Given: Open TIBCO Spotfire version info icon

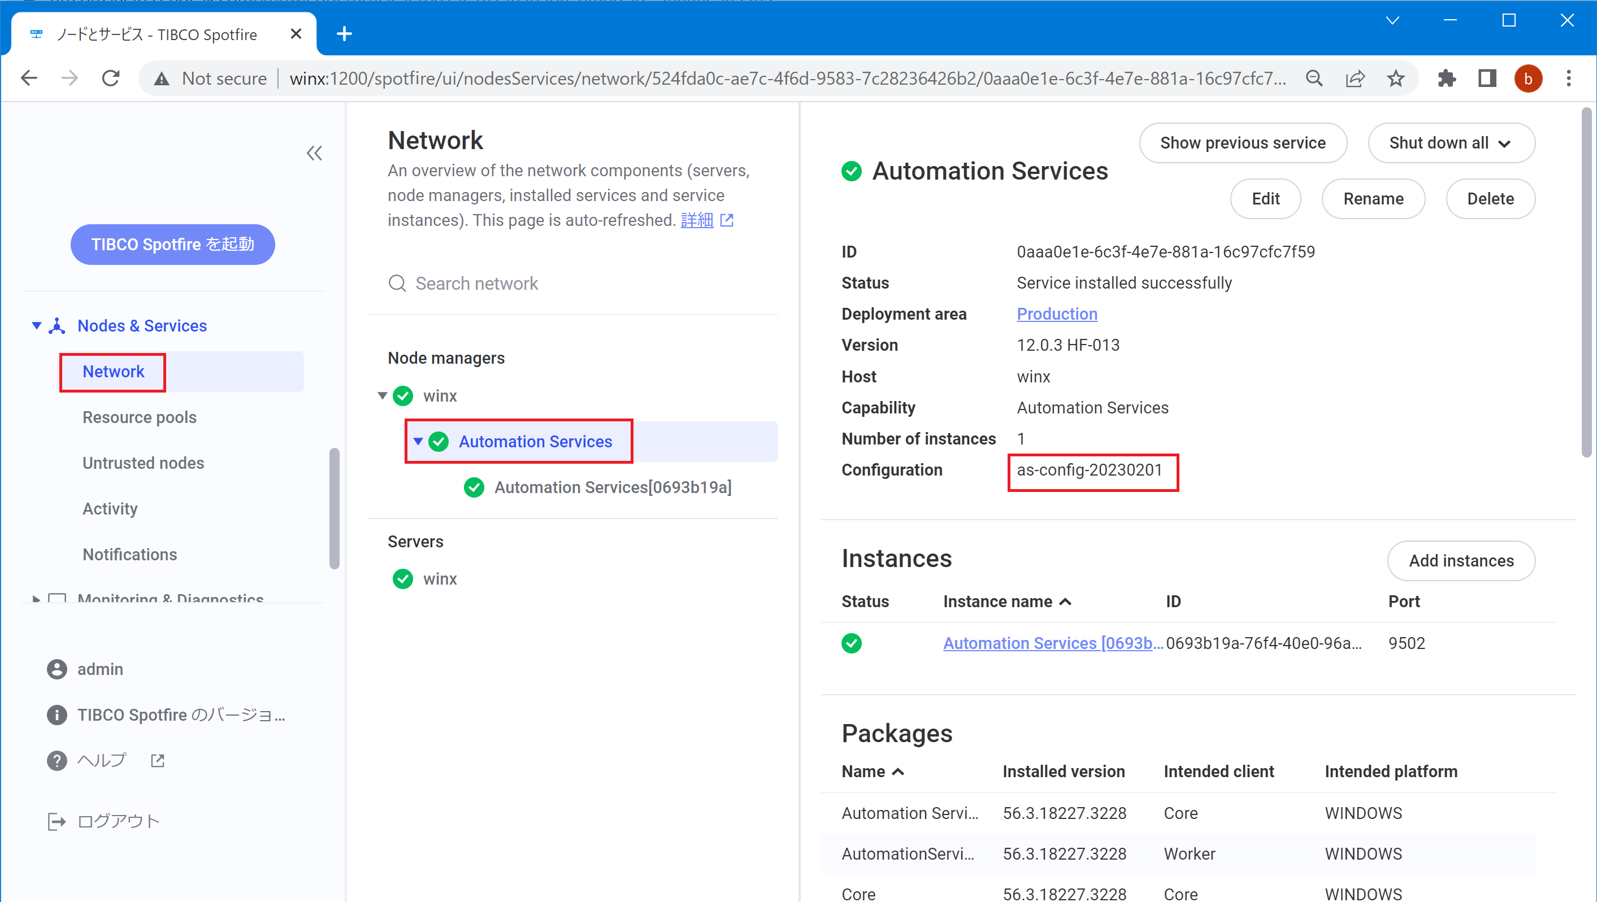Looking at the screenshot, I should [57, 715].
